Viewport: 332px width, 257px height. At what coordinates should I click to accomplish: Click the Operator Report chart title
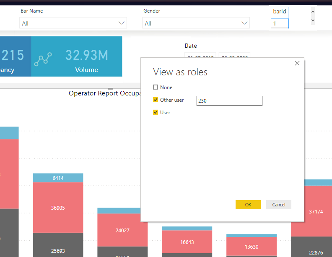pos(105,93)
